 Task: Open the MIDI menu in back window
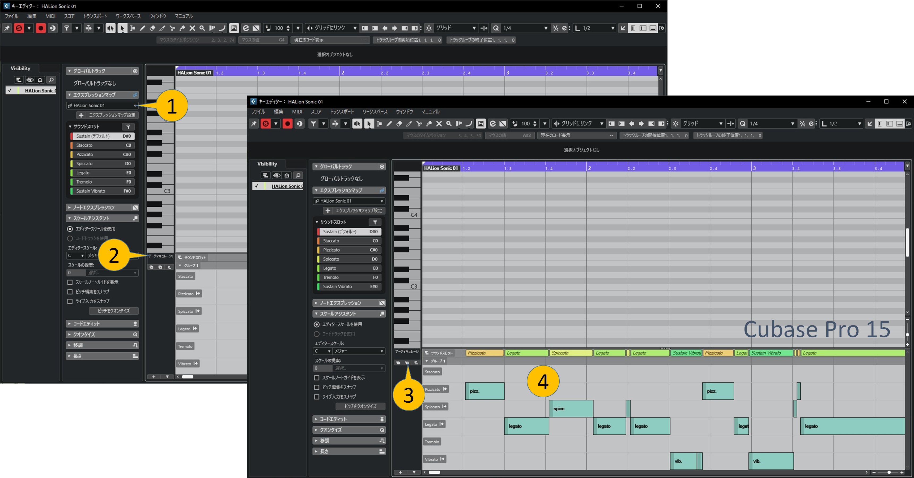50,16
